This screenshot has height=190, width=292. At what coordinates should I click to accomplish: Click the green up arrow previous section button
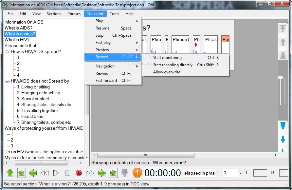[x=10, y=173]
